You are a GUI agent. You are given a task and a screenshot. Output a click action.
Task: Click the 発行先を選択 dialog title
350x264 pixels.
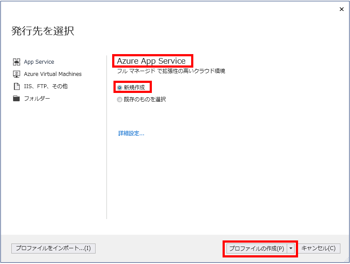43,31
